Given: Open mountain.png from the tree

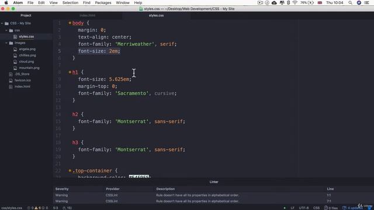Looking at the screenshot, I should (x=29, y=68).
